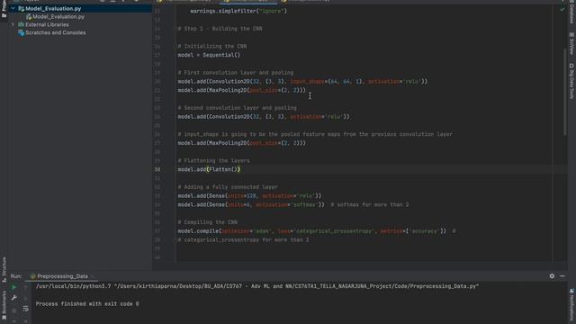Viewport: 576px width, 324px height.
Task: Click the python3.7 command path in console
Action: pos(257,286)
